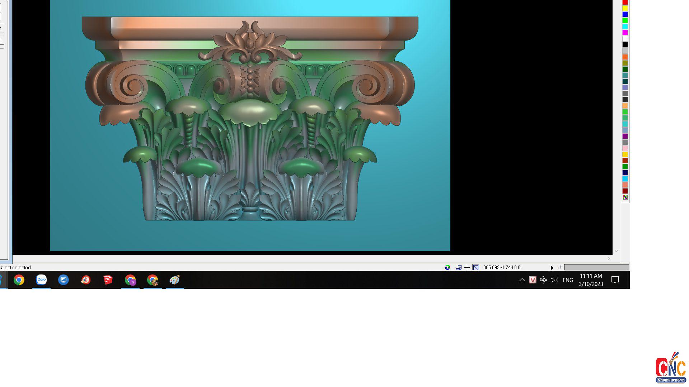Click the black play arrow in status bar
The height and width of the screenshot is (387, 689).
click(552, 268)
